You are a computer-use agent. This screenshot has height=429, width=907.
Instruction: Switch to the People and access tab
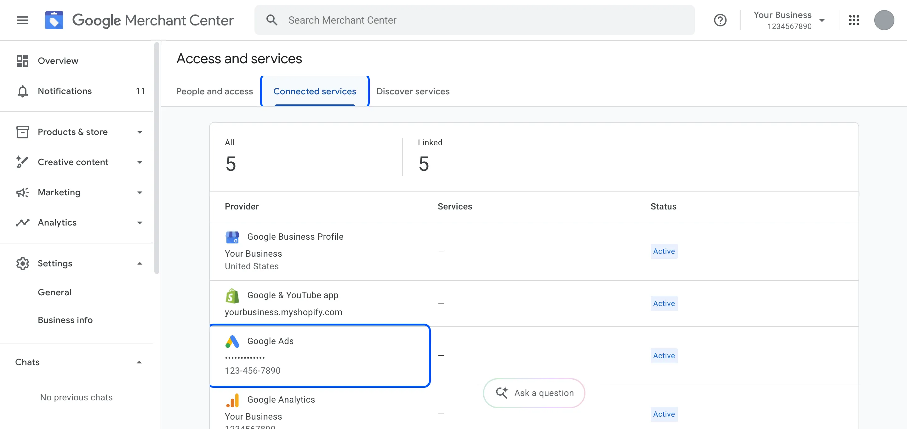point(214,92)
